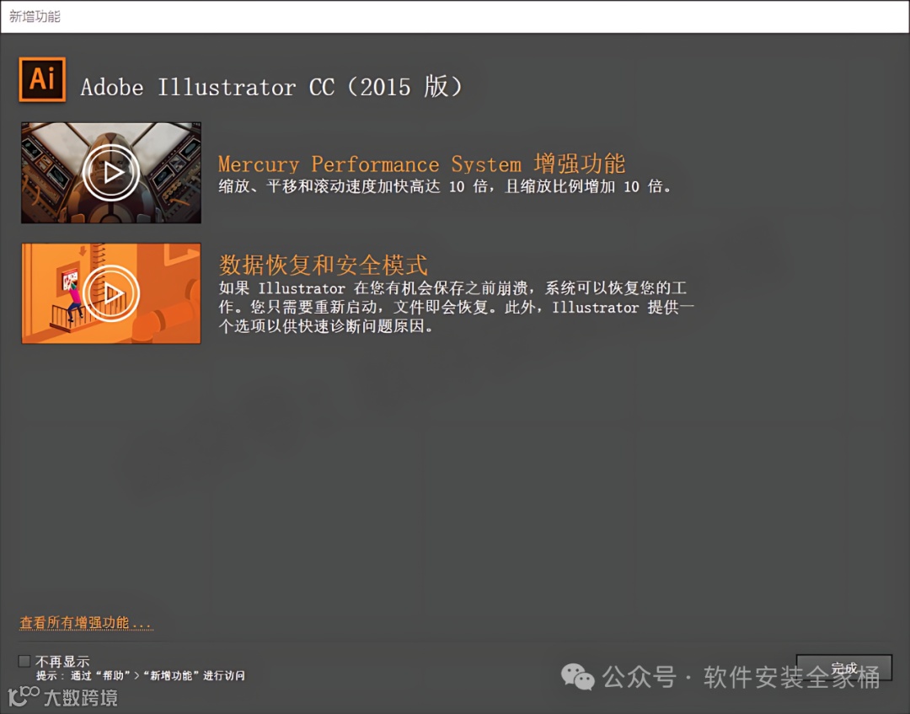Click the 新增功能 window title

click(x=35, y=16)
